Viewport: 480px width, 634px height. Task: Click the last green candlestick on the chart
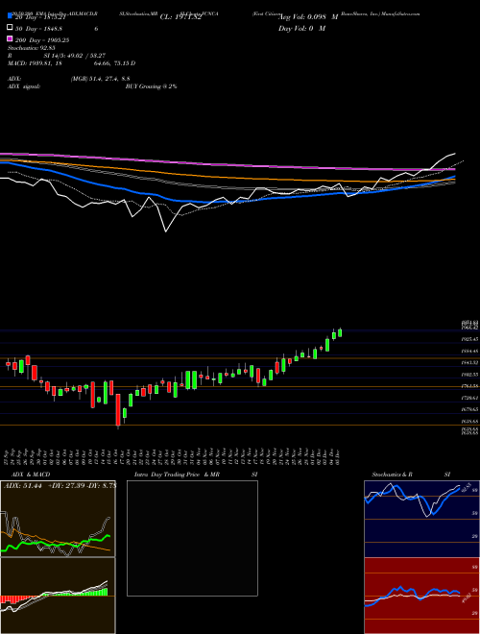pyautogui.click(x=340, y=332)
